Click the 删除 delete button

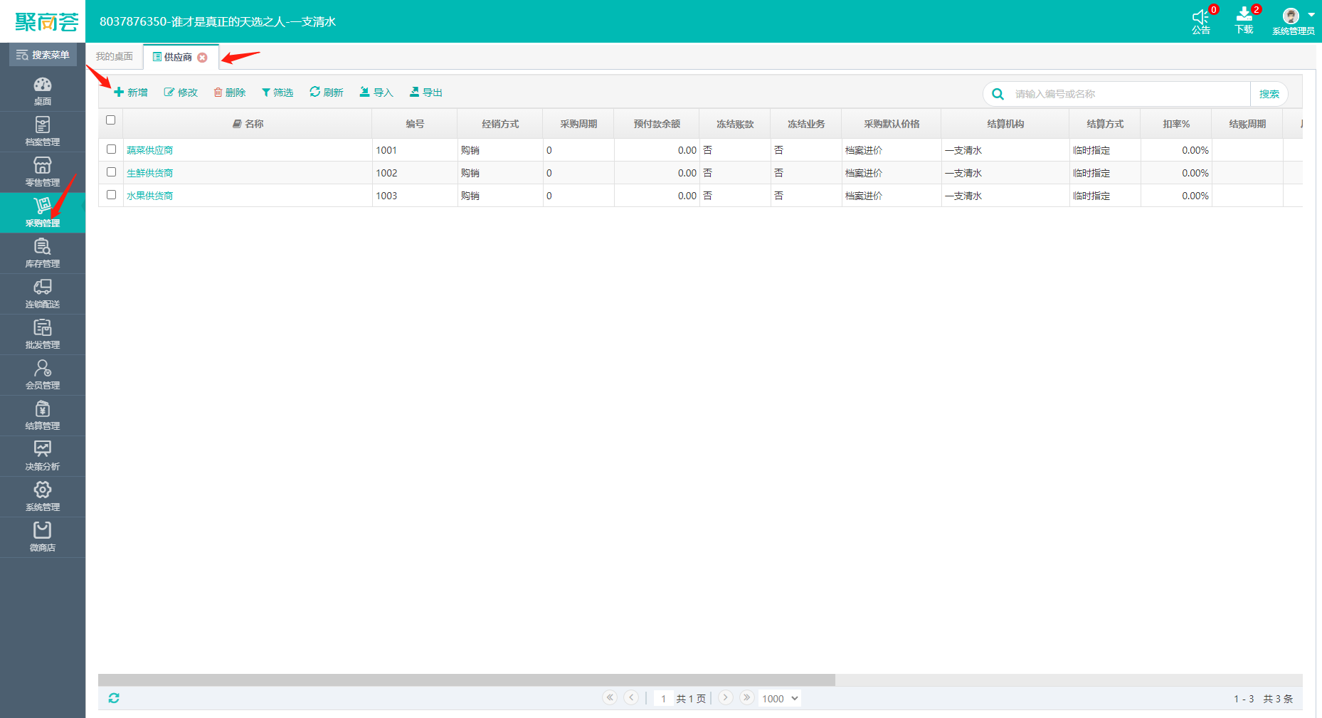pyautogui.click(x=230, y=93)
